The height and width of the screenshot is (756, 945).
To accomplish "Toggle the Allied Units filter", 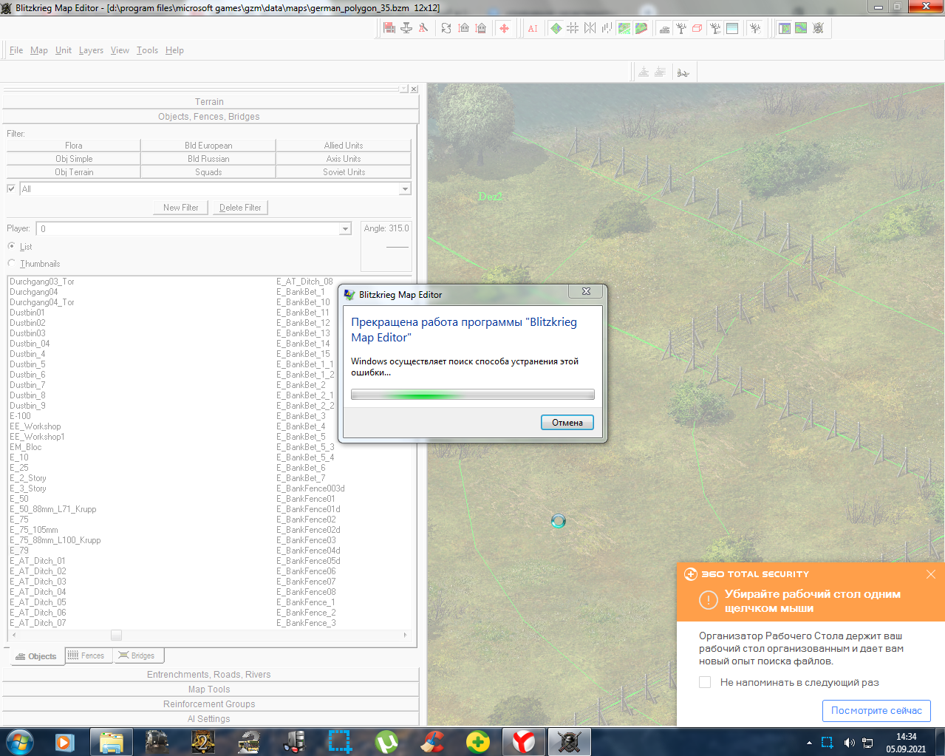I will (x=344, y=146).
